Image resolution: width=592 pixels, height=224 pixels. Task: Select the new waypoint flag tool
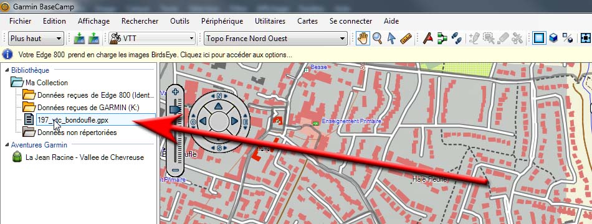427,39
